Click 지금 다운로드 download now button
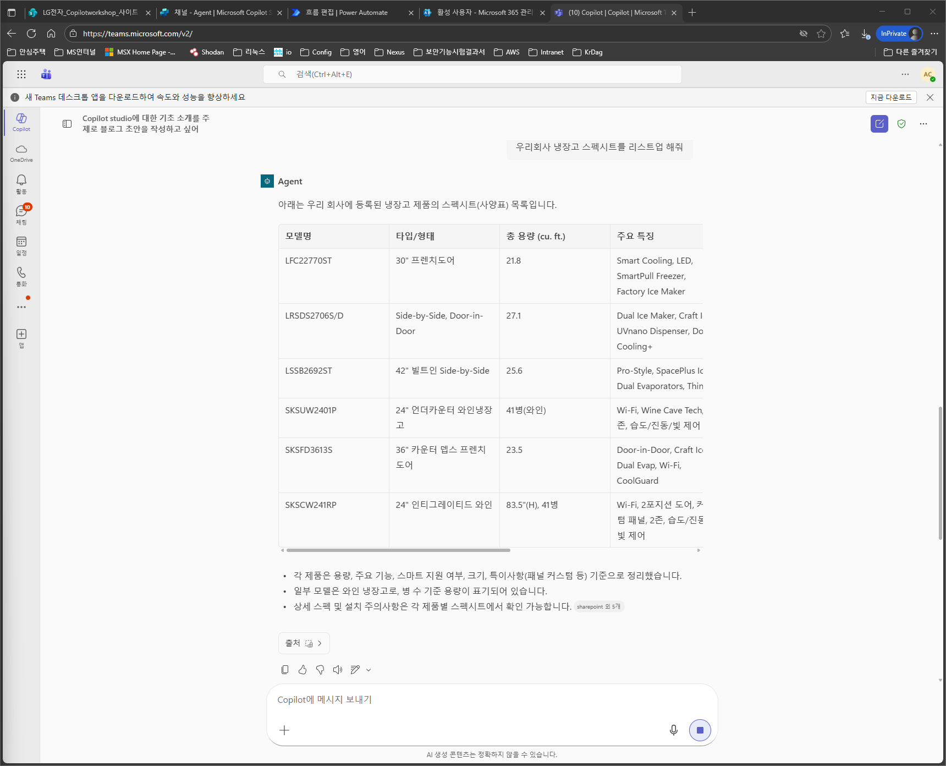 [891, 97]
